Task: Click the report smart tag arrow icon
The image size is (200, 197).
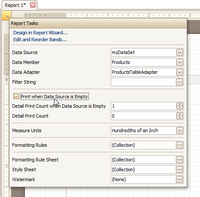Action: pyautogui.click(x=6, y=16)
